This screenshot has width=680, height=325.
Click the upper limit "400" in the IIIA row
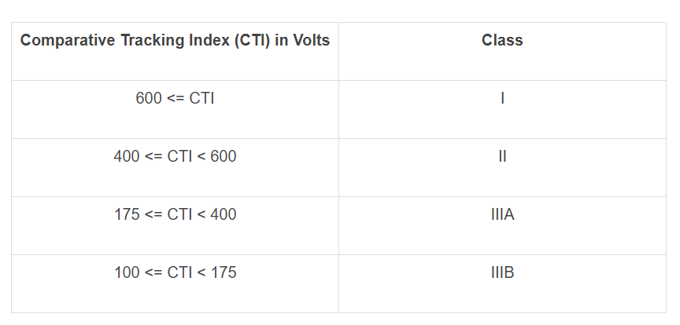coord(223,215)
